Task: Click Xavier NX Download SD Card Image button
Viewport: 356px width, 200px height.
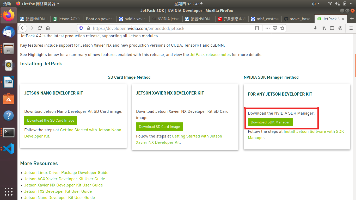Action: click(159, 127)
